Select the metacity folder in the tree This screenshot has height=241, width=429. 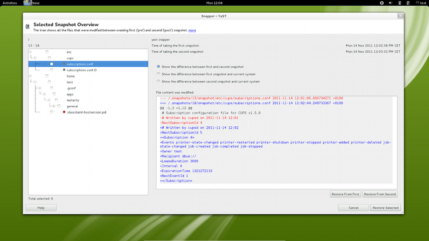pyautogui.click(x=73, y=100)
